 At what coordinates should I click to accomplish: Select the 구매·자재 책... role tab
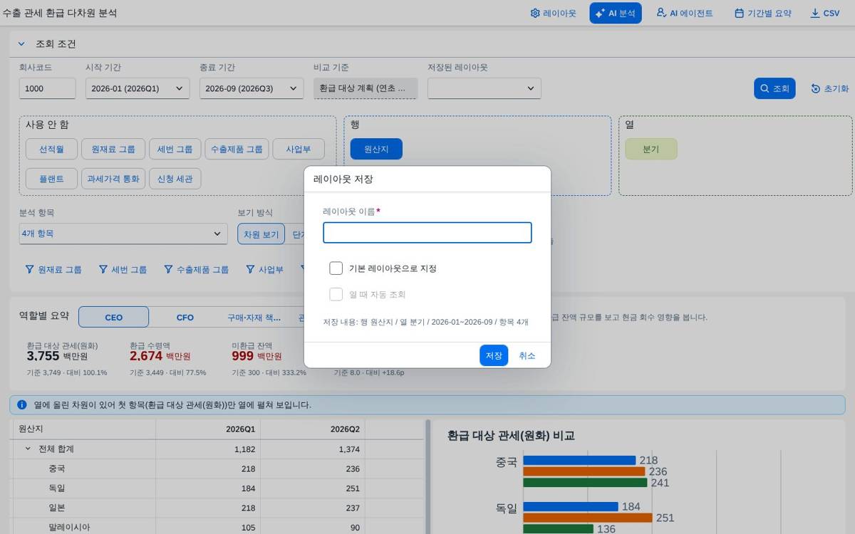coord(254,317)
